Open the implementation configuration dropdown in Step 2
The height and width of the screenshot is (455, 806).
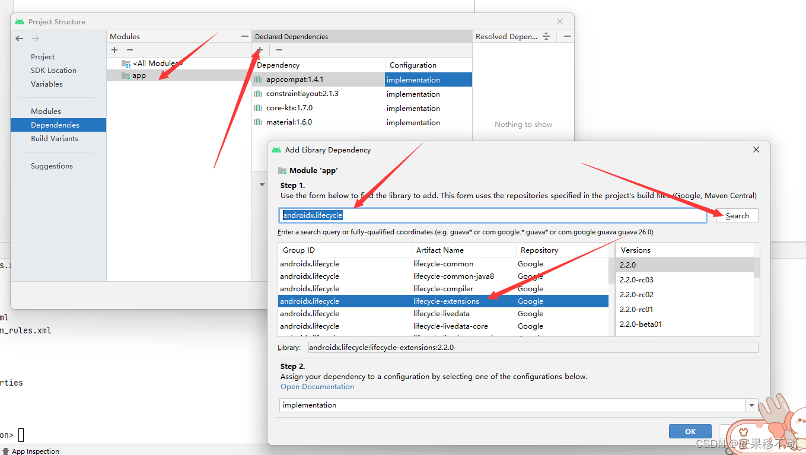click(751, 405)
